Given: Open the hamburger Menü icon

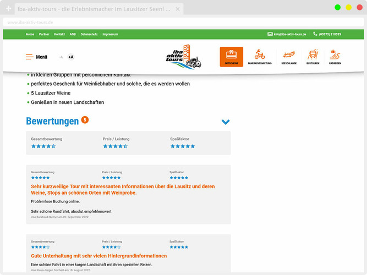Looking at the screenshot, I should (x=29, y=57).
